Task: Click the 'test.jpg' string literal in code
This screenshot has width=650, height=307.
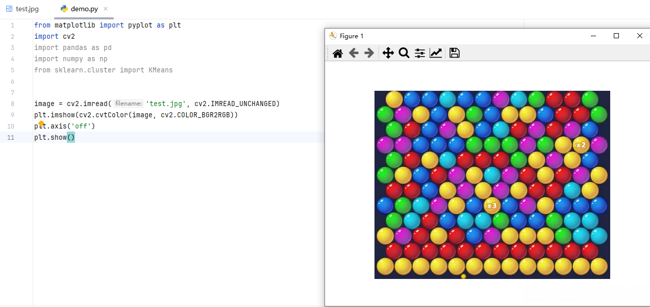Action: point(166,104)
